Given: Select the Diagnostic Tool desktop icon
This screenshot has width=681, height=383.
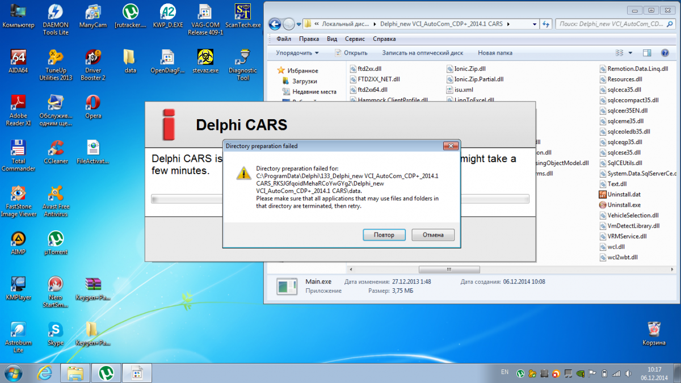Looking at the screenshot, I should click(x=243, y=65).
